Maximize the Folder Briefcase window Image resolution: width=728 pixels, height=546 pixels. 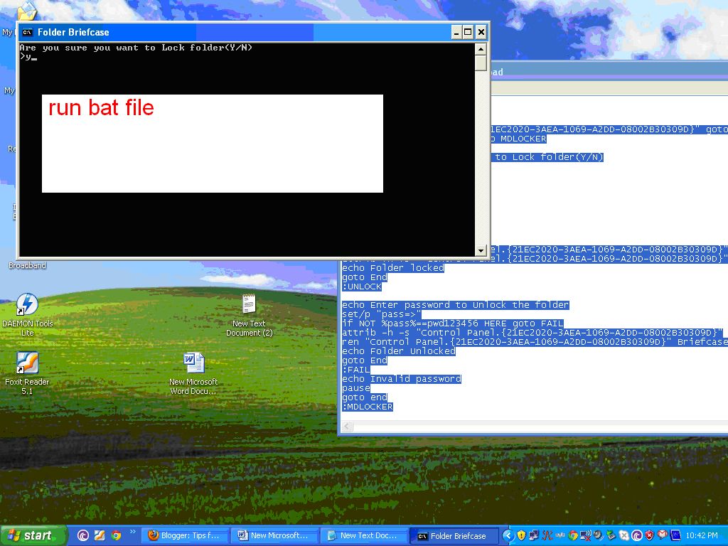[468, 32]
